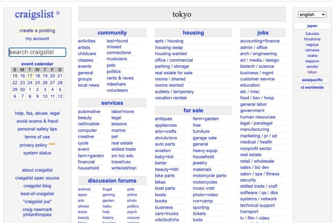This screenshot has height=223, width=335.
Task: Browse photo+video for sale
Action: pyautogui.click(x=205, y=195)
